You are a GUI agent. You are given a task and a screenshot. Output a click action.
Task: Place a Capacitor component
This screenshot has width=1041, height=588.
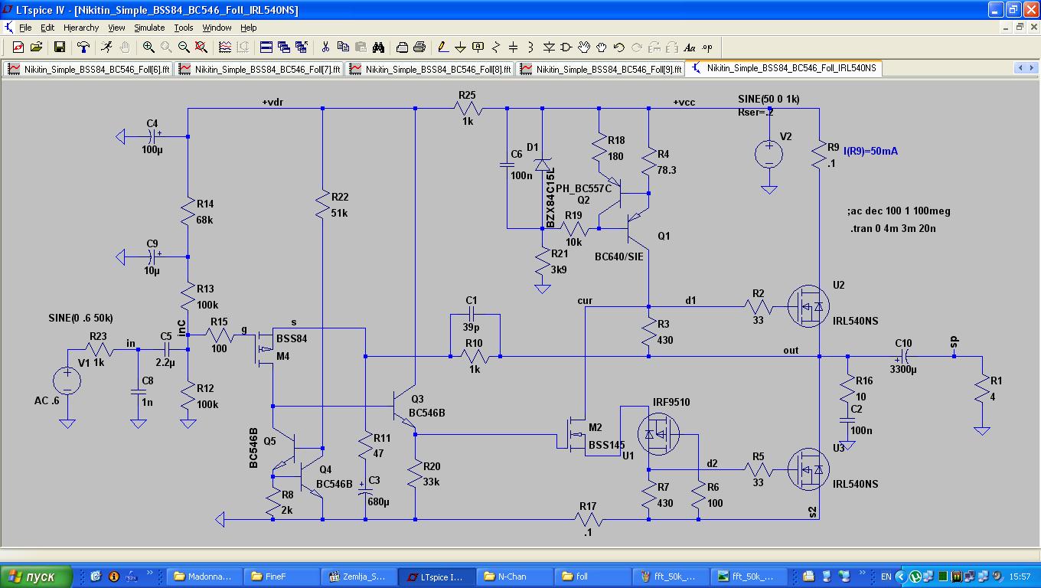[514, 47]
